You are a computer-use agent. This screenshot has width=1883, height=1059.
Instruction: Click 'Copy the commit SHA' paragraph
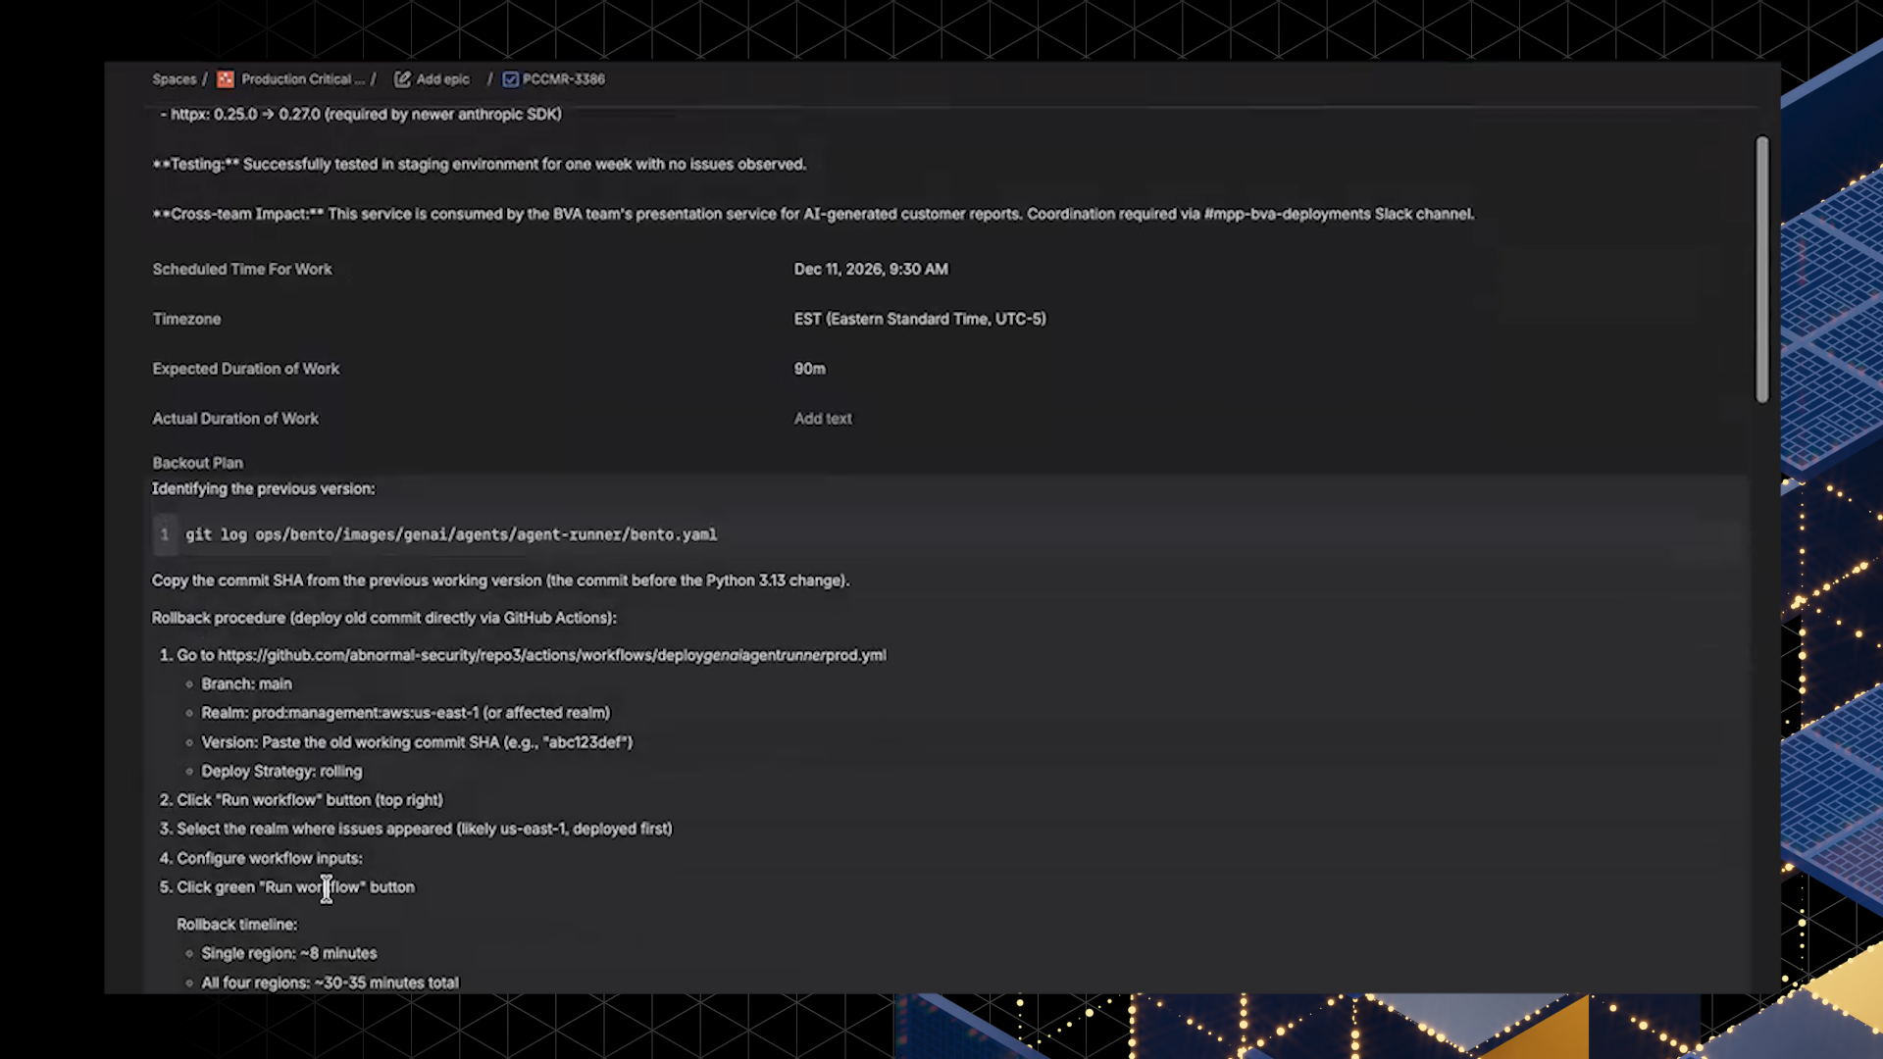(501, 580)
